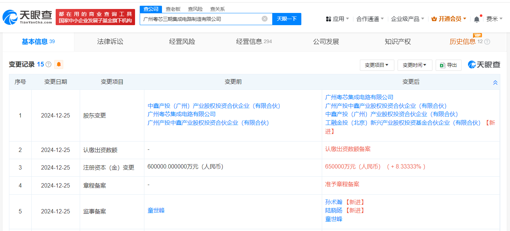The image size is (510, 231).
Task: Toggle the orange change-record alert bell
Action: click(59, 65)
